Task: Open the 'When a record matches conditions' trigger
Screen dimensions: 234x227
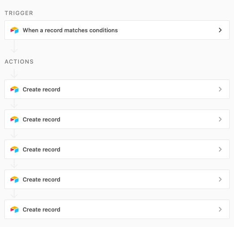Action: [117, 30]
